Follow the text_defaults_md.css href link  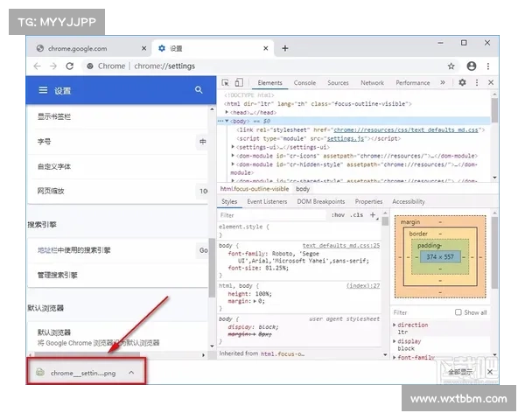(x=406, y=129)
